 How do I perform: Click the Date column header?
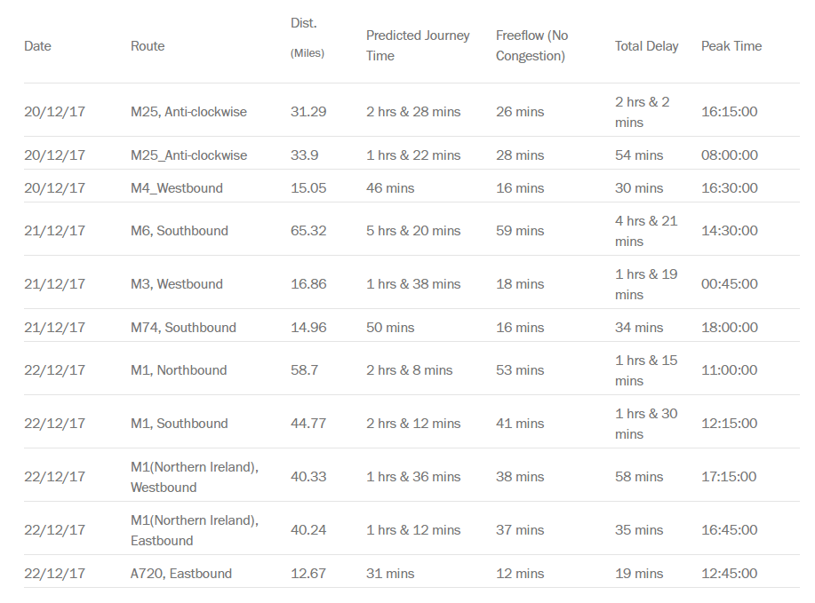(37, 46)
